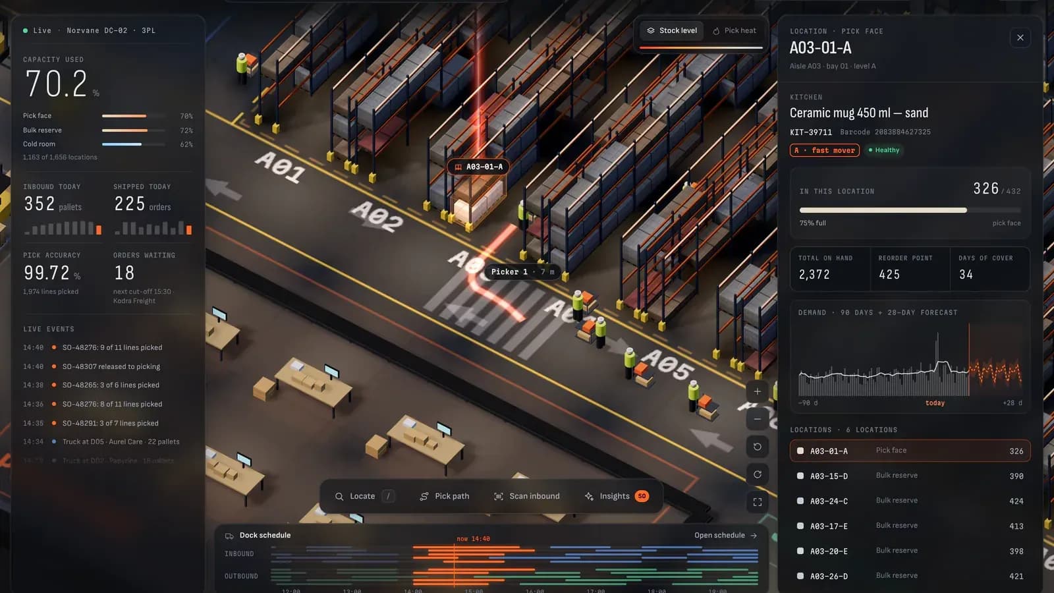Select location row A03-24-C

coord(910,501)
